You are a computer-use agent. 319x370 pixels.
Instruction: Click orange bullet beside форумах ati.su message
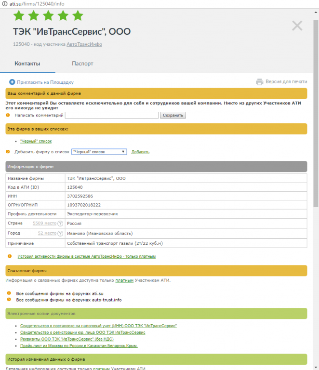[x=9, y=293]
